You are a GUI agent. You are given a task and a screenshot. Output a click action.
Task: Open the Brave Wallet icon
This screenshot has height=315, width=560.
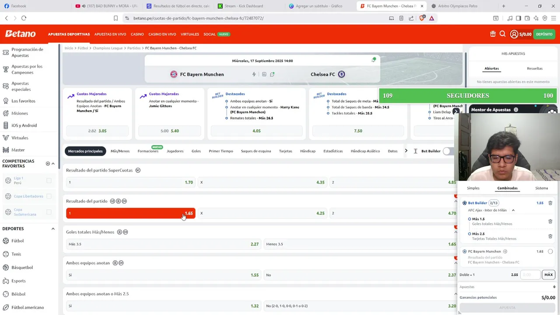527,18
